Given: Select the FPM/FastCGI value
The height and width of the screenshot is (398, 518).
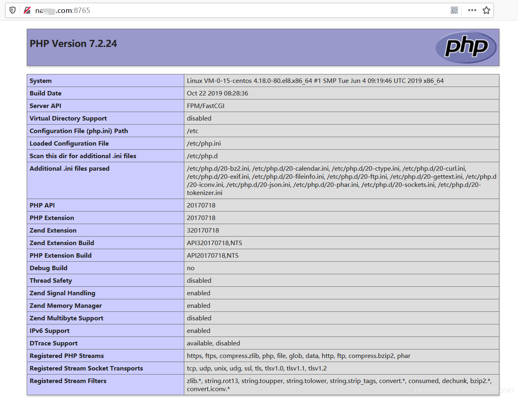Looking at the screenshot, I should coord(206,106).
